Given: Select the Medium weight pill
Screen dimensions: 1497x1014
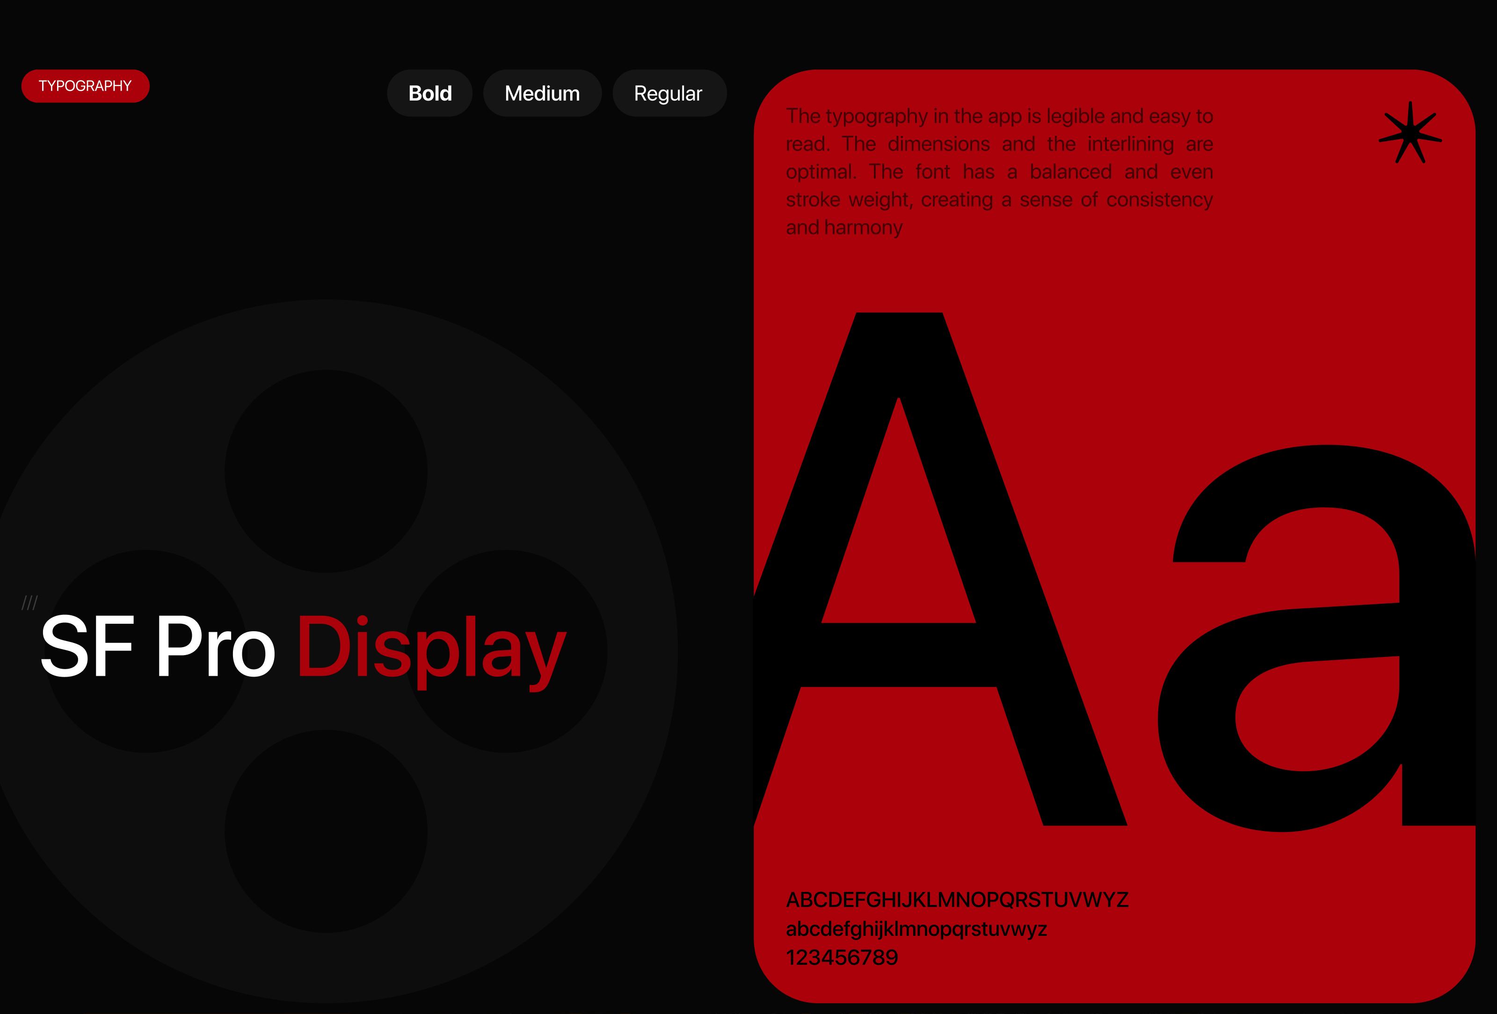Looking at the screenshot, I should pyautogui.click(x=542, y=94).
